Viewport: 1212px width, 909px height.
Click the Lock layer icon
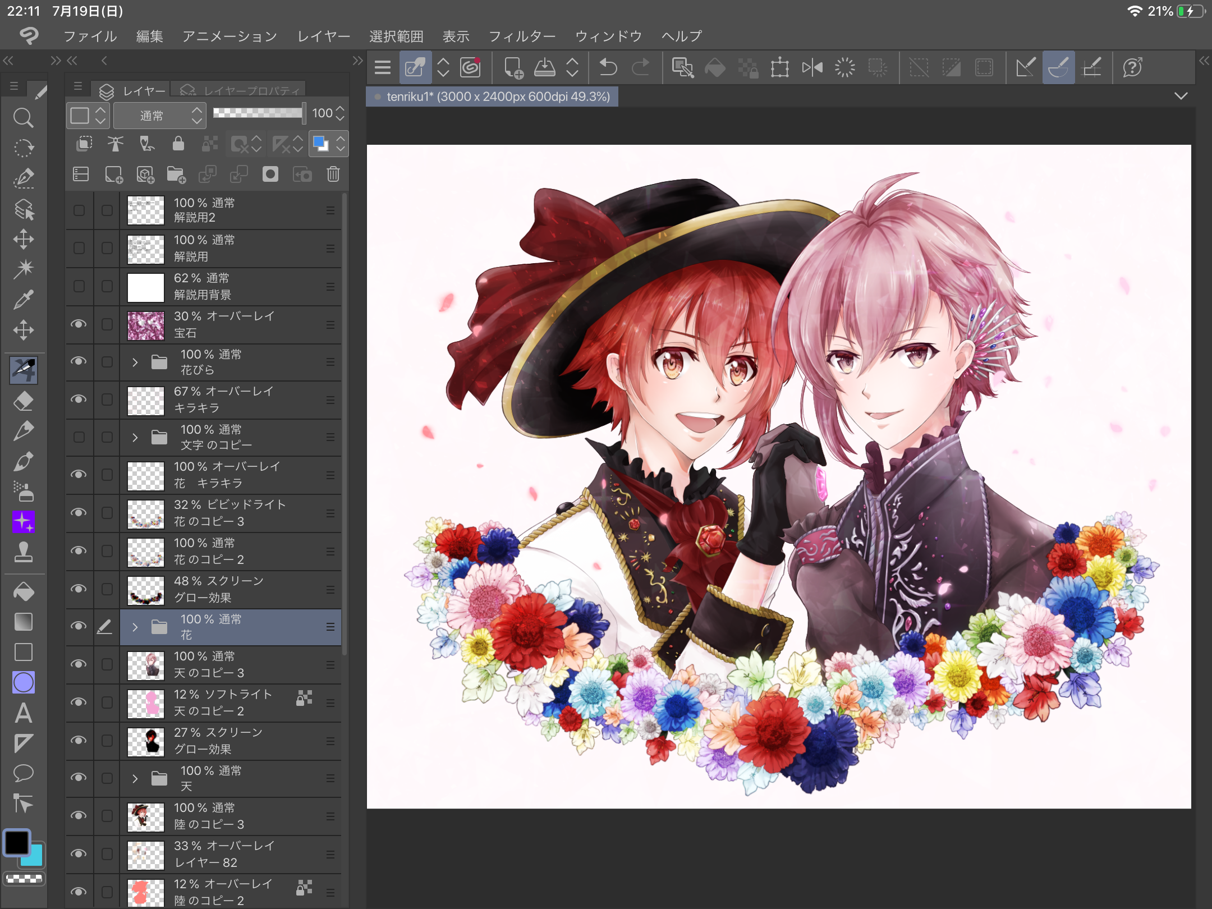[178, 144]
